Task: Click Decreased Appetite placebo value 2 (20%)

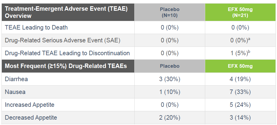Action: (170, 118)
